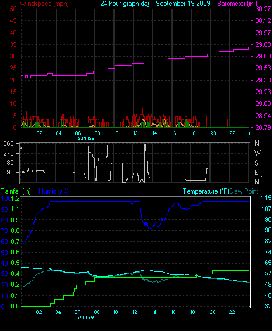Click the 28.79 barometer scale value
Image resolution: width=272 pixels, height=331 pixels.
tap(263, 127)
